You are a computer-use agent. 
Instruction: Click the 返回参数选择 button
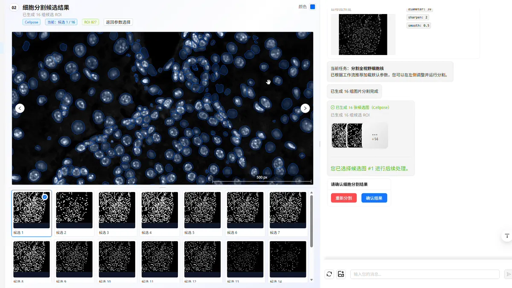pos(118,22)
